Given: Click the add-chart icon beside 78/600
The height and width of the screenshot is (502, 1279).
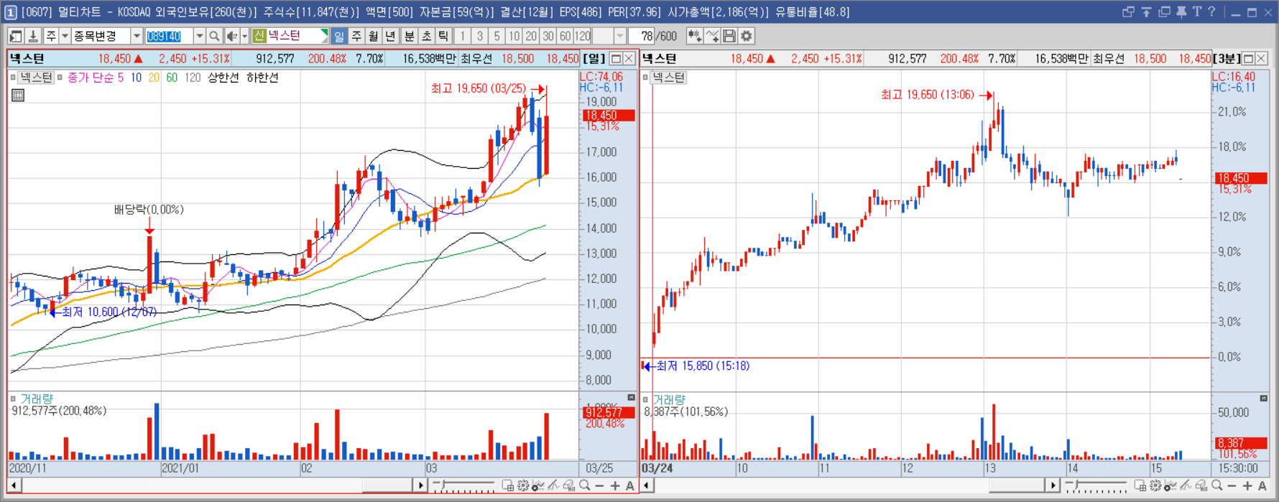Looking at the screenshot, I should [x=694, y=36].
